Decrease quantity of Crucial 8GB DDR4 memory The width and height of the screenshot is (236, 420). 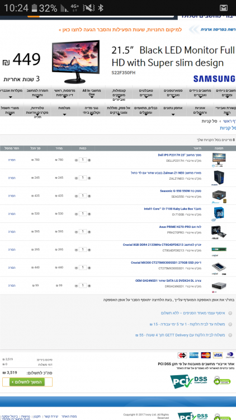point(76,250)
